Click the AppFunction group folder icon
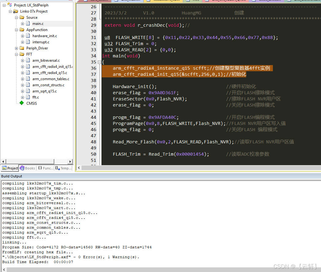 click(22, 30)
